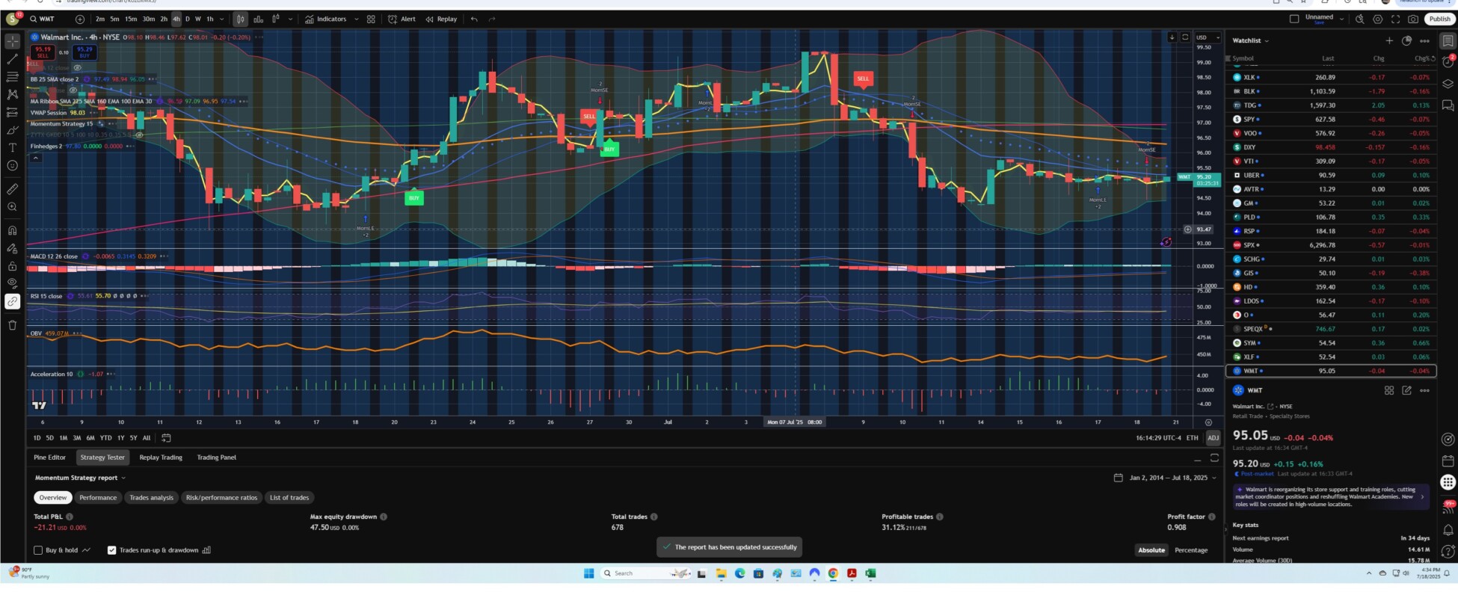Image resolution: width=1458 pixels, height=610 pixels.
Task: Select the trend line drawing tool
Action: pos(12,59)
